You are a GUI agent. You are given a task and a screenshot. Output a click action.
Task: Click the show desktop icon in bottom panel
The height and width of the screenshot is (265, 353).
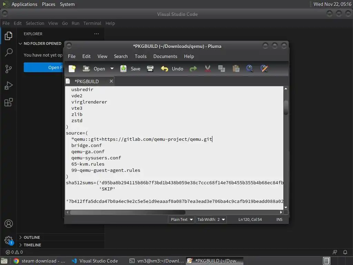pos(4,261)
